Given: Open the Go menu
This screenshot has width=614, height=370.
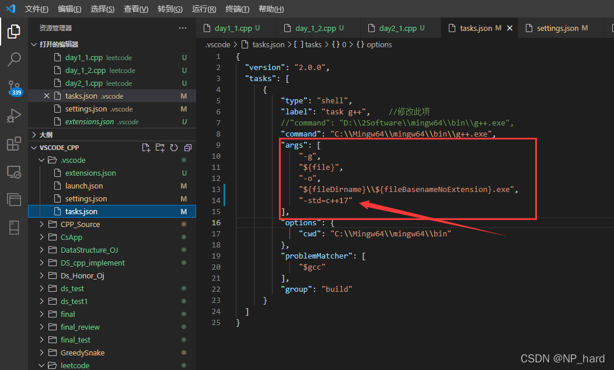Looking at the screenshot, I should pos(170,9).
